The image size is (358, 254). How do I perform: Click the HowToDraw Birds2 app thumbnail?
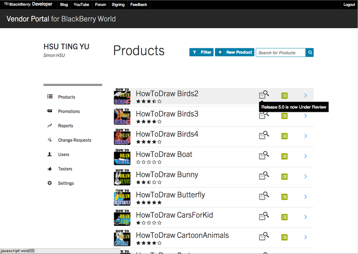pos(122,96)
